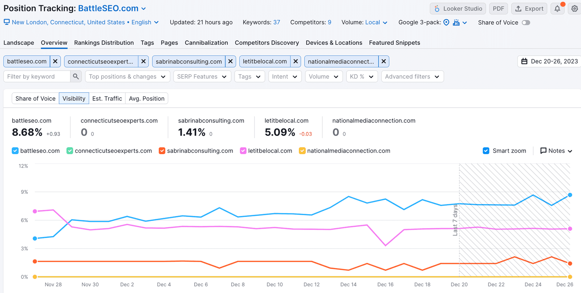
Task: Click PDF button
Action: 499,9
